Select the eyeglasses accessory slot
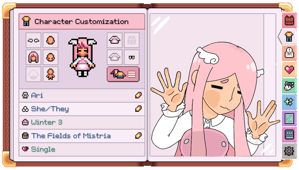The width and height of the screenshot is (299, 170). [132, 57]
